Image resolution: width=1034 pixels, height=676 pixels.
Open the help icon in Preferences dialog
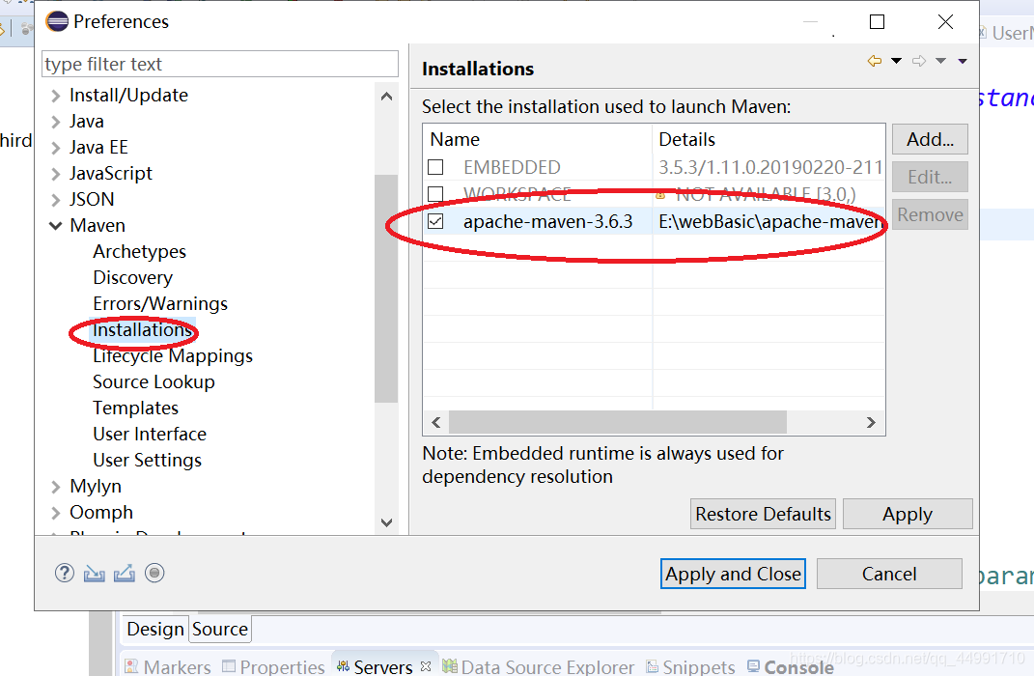coord(64,573)
